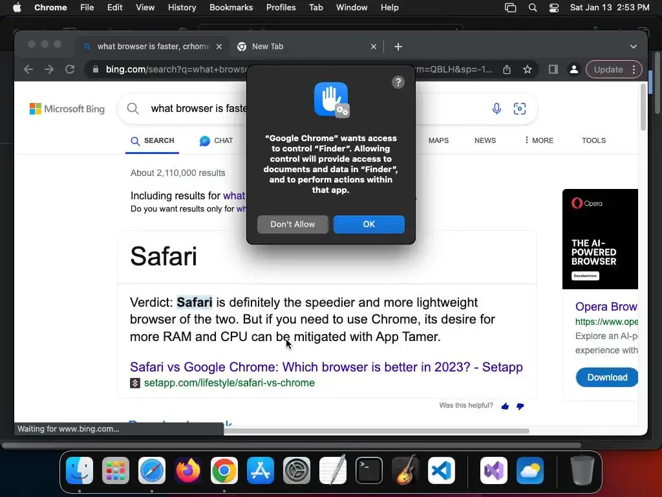Viewport: 662px width, 497px height.
Task: Close the New Tab tab
Action: click(x=374, y=47)
